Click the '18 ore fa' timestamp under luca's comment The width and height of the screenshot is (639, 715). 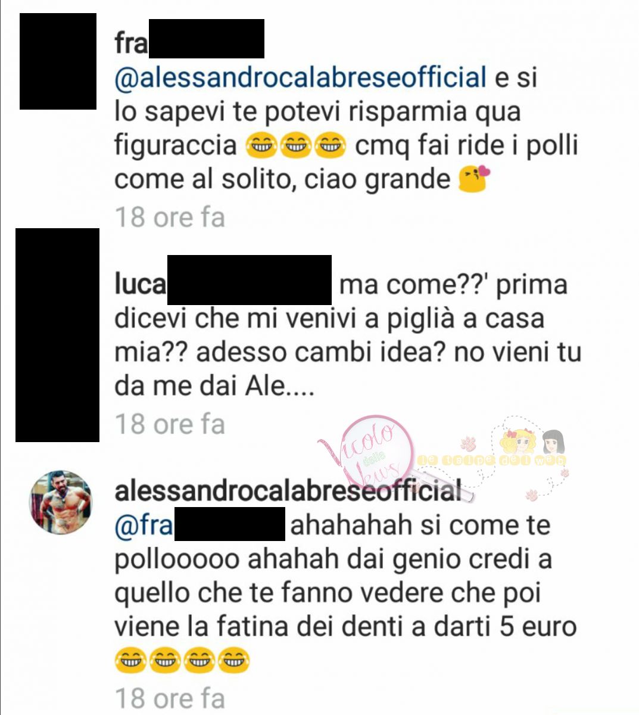click(x=170, y=424)
